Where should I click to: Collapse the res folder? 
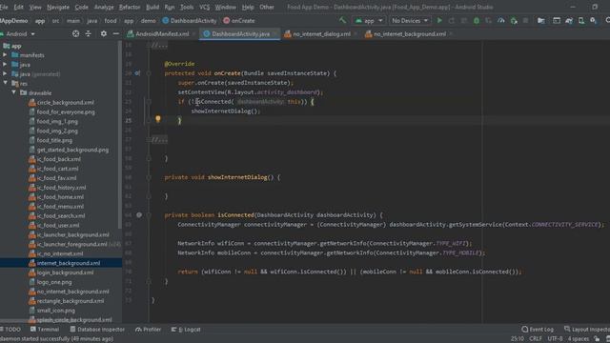5,83
